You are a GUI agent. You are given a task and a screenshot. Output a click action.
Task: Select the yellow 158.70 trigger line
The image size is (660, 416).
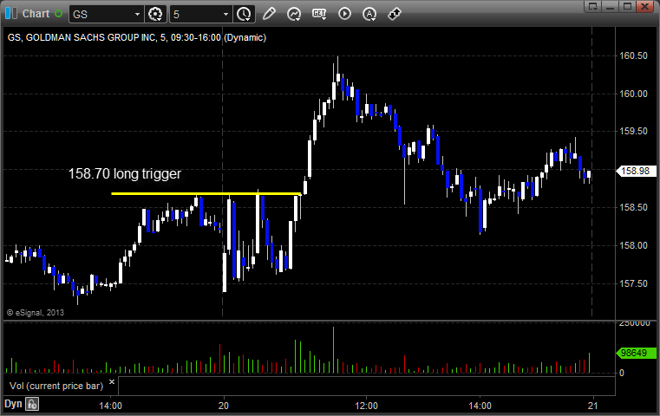pyautogui.click(x=206, y=194)
